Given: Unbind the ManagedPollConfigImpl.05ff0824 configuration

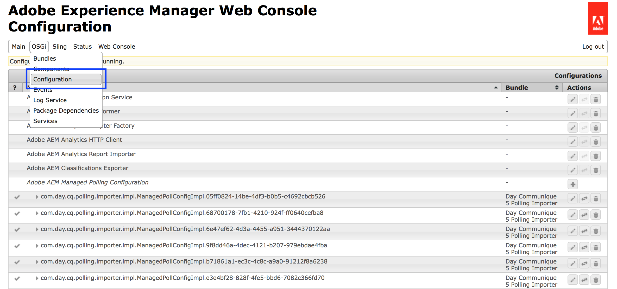Looking at the screenshot, I should tap(584, 199).
